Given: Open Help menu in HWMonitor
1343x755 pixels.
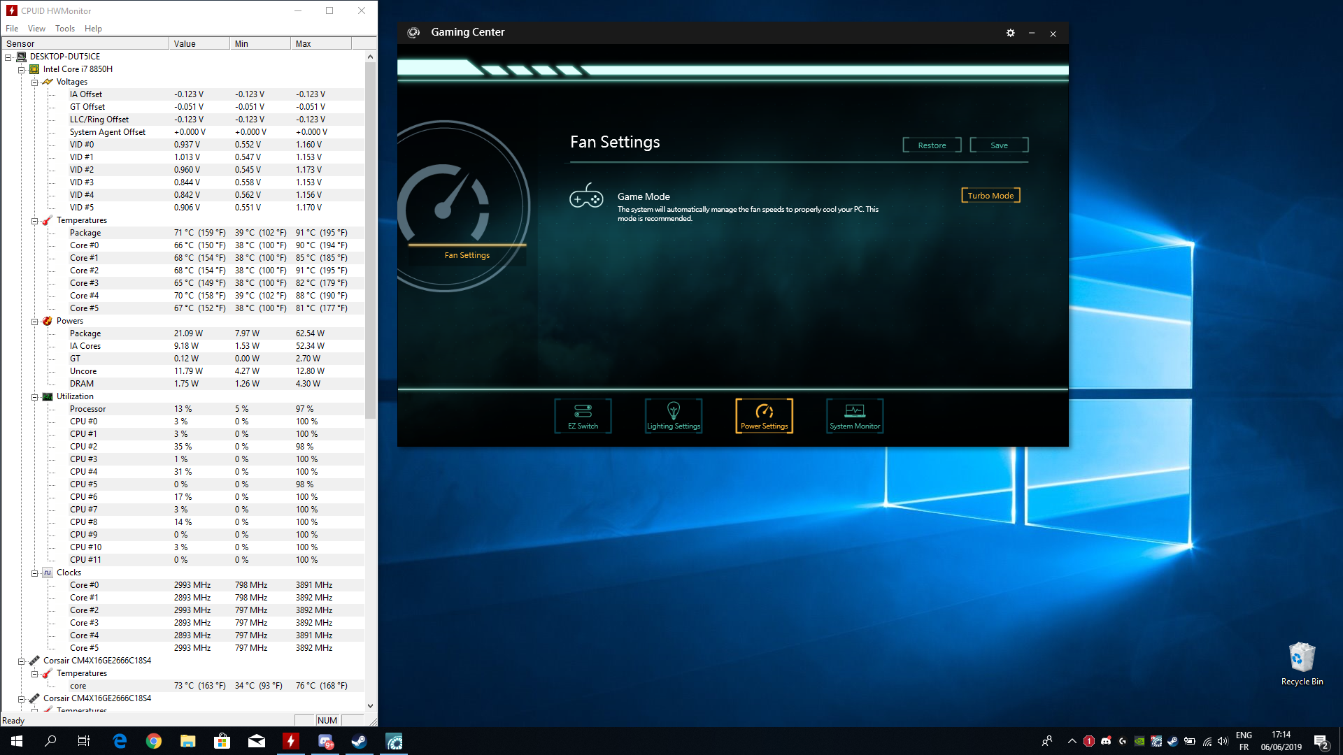Looking at the screenshot, I should click(93, 29).
